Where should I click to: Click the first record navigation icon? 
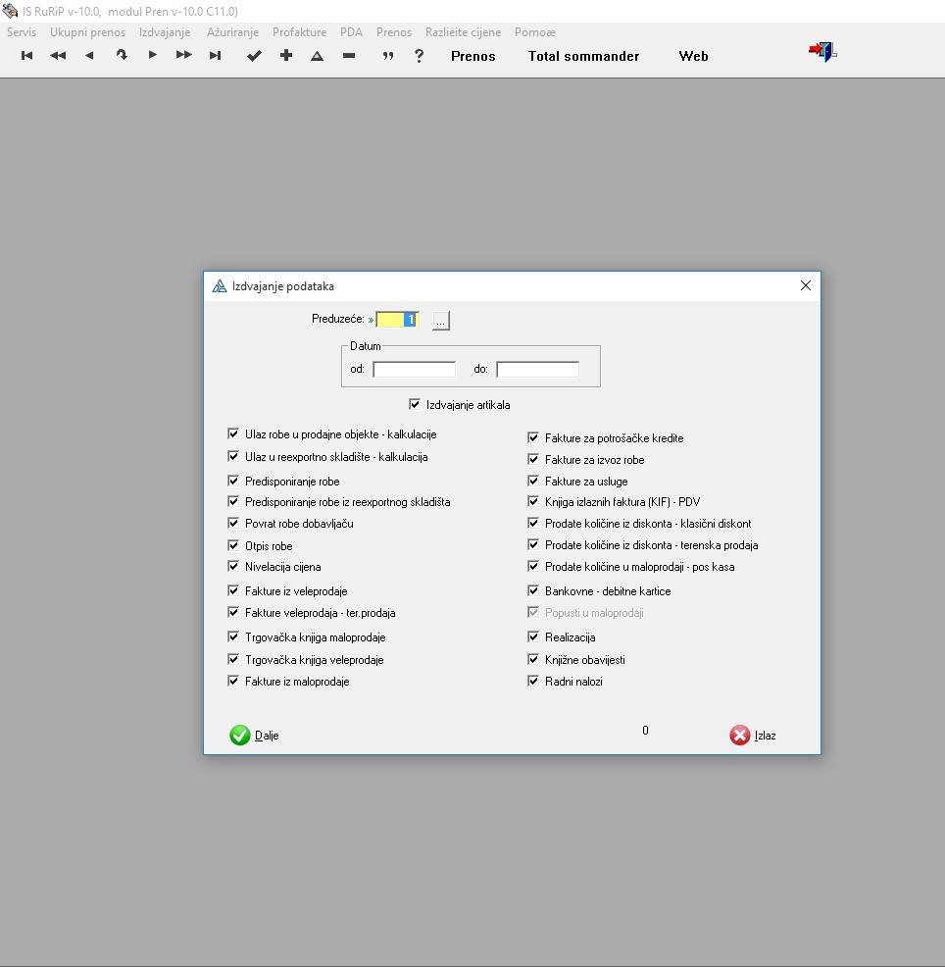[x=27, y=56]
